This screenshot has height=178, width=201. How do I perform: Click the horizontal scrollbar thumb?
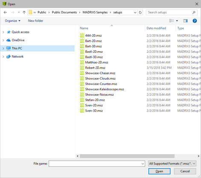[127, 156]
